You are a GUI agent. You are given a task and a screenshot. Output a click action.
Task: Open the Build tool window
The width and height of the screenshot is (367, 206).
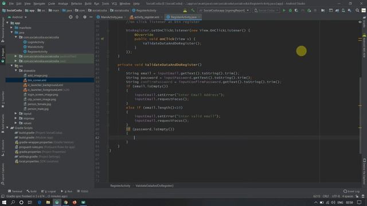(x=32, y=191)
